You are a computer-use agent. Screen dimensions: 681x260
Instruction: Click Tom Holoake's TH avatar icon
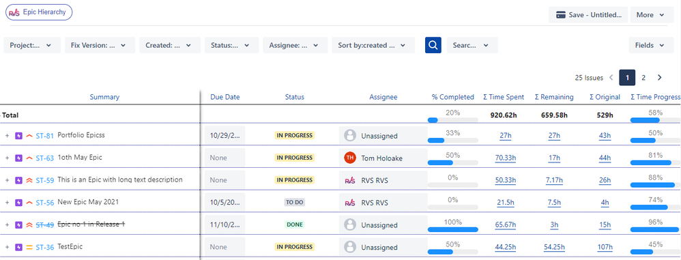[350, 158]
